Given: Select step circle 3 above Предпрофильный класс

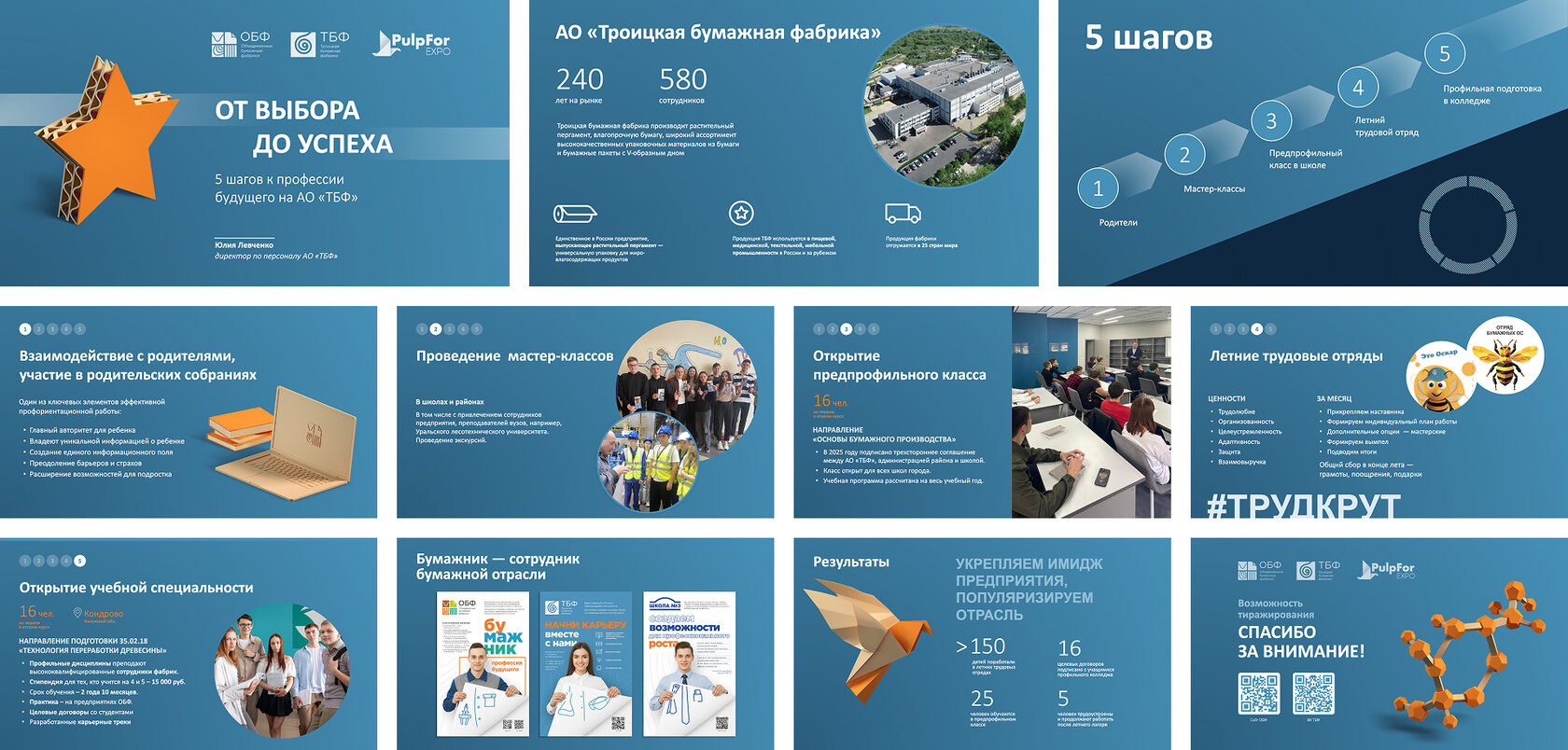Looking at the screenshot, I should pyautogui.click(x=1271, y=121).
